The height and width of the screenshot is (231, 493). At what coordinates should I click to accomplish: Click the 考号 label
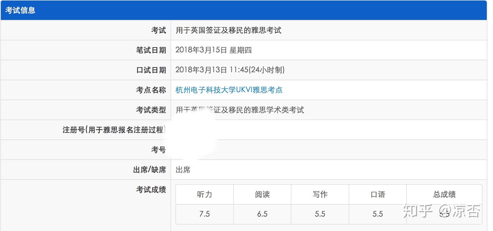coord(158,150)
